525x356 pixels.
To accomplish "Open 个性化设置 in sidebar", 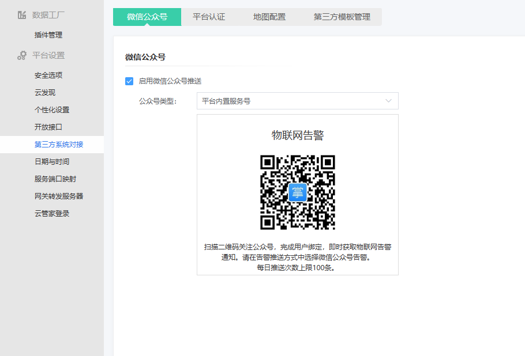I will (x=52, y=110).
